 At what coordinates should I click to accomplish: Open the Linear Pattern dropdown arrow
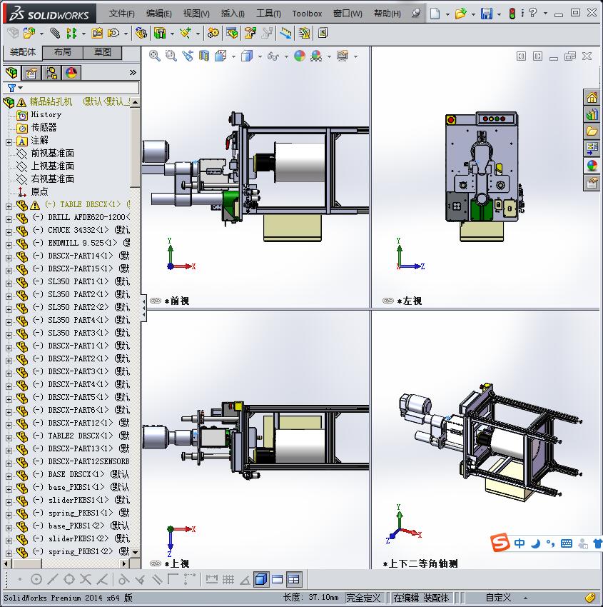[x=83, y=34]
